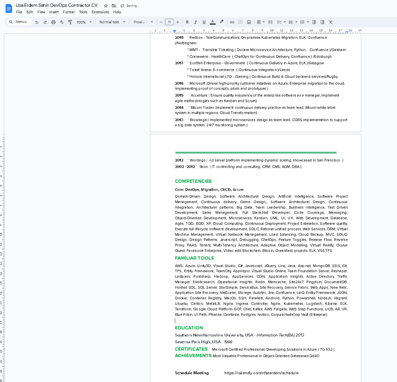Screen dimensions: 397x382
Task: Click the checklist icon
Action: [x=279, y=22]
